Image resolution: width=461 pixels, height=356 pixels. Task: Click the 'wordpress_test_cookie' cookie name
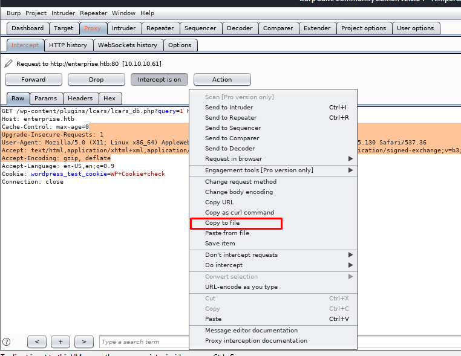point(69,174)
